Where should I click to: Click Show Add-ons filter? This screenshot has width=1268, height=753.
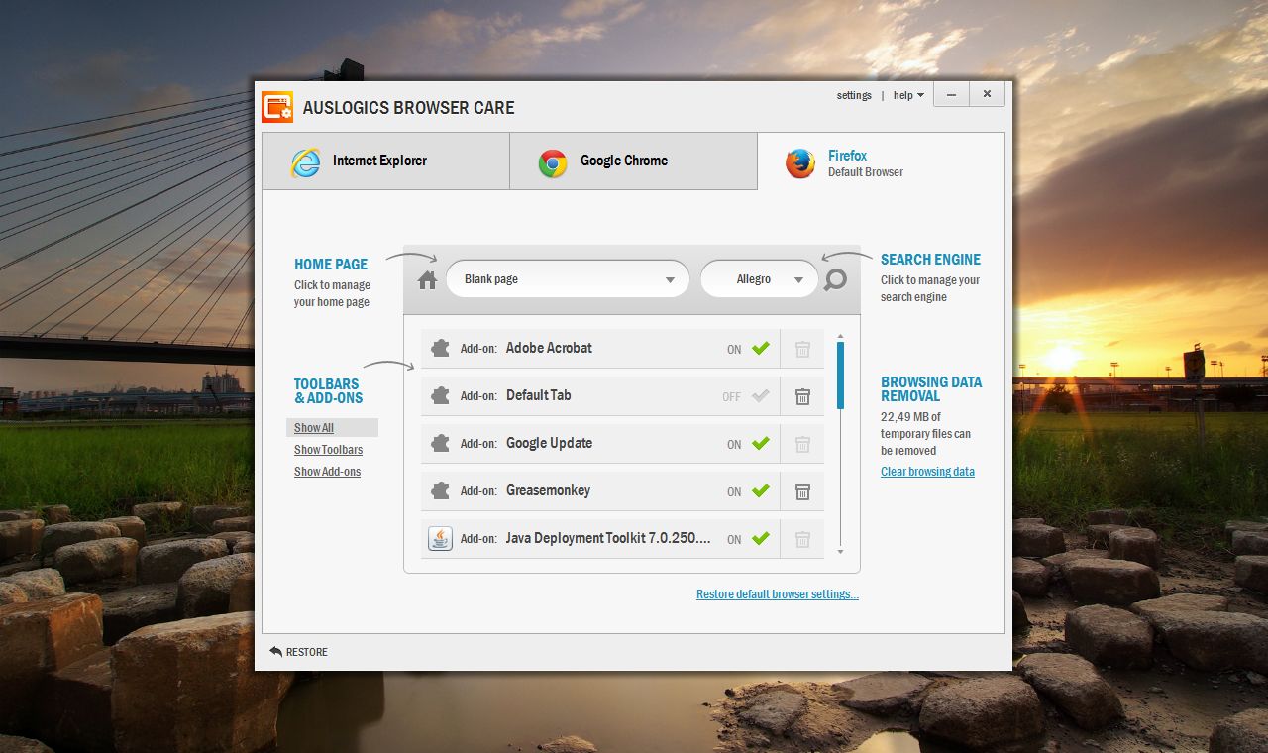click(x=327, y=472)
